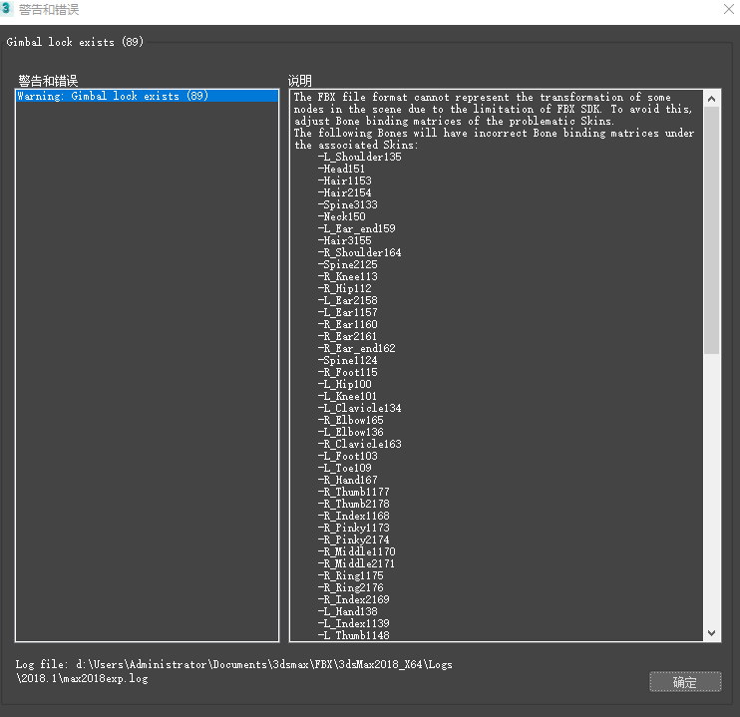Click the -L_Ear_end159 entry
The height and width of the screenshot is (717, 740).
coord(357,228)
